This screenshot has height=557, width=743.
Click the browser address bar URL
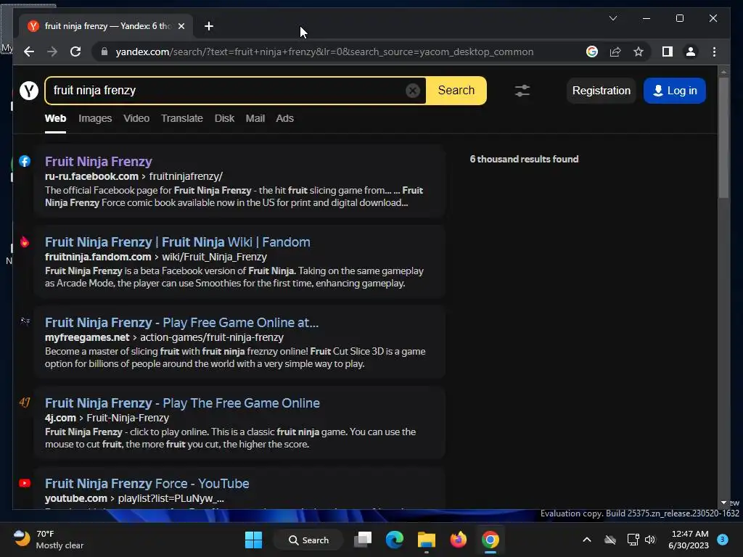[324, 51]
